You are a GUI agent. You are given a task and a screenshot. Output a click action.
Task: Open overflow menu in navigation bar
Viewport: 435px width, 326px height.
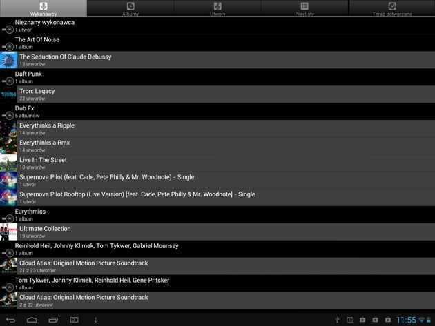pyautogui.click(x=95, y=320)
